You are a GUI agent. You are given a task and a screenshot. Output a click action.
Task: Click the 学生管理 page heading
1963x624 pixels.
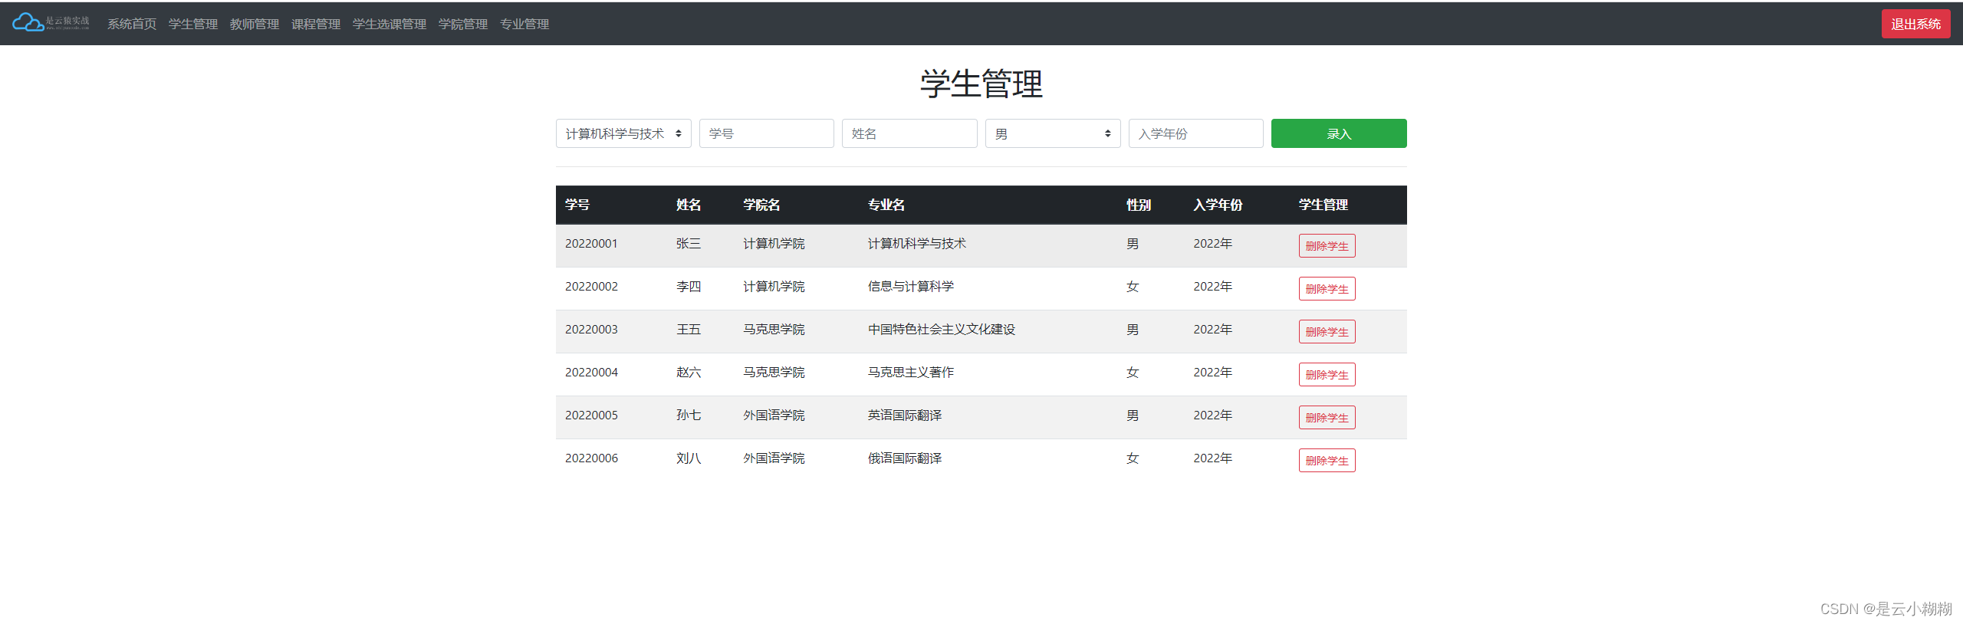pyautogui.click(x=981, y=84)
